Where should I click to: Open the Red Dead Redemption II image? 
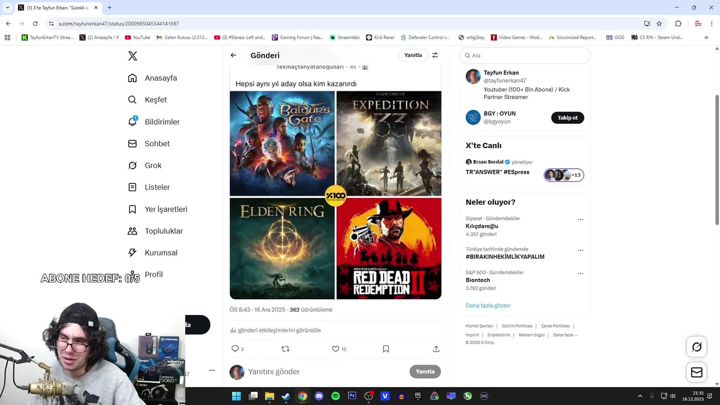click(x=389, y=248)
